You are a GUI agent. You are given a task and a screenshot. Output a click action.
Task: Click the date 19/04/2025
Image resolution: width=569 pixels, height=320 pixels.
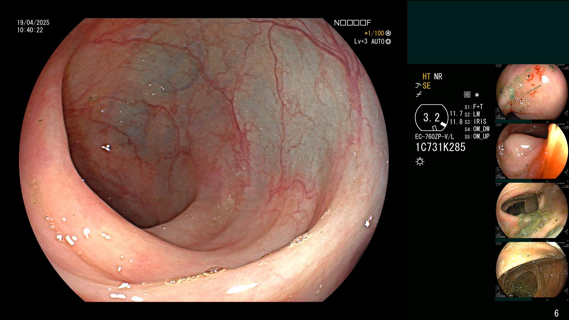(33, 23)
